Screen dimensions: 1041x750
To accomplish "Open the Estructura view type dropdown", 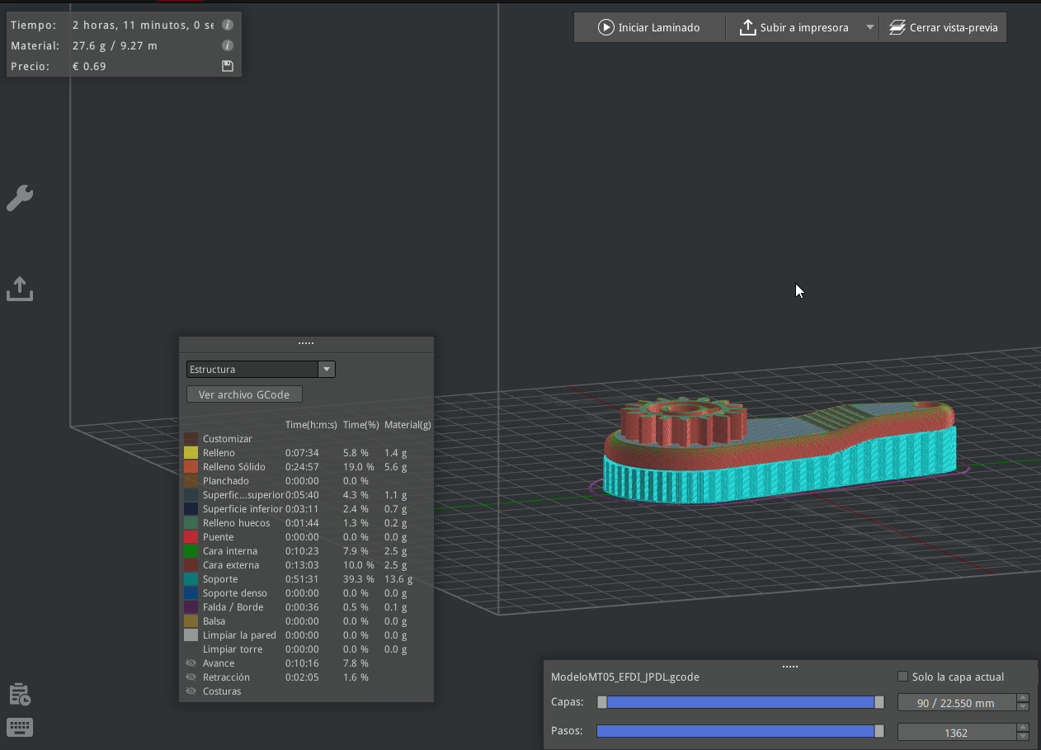I will point(261,370).
